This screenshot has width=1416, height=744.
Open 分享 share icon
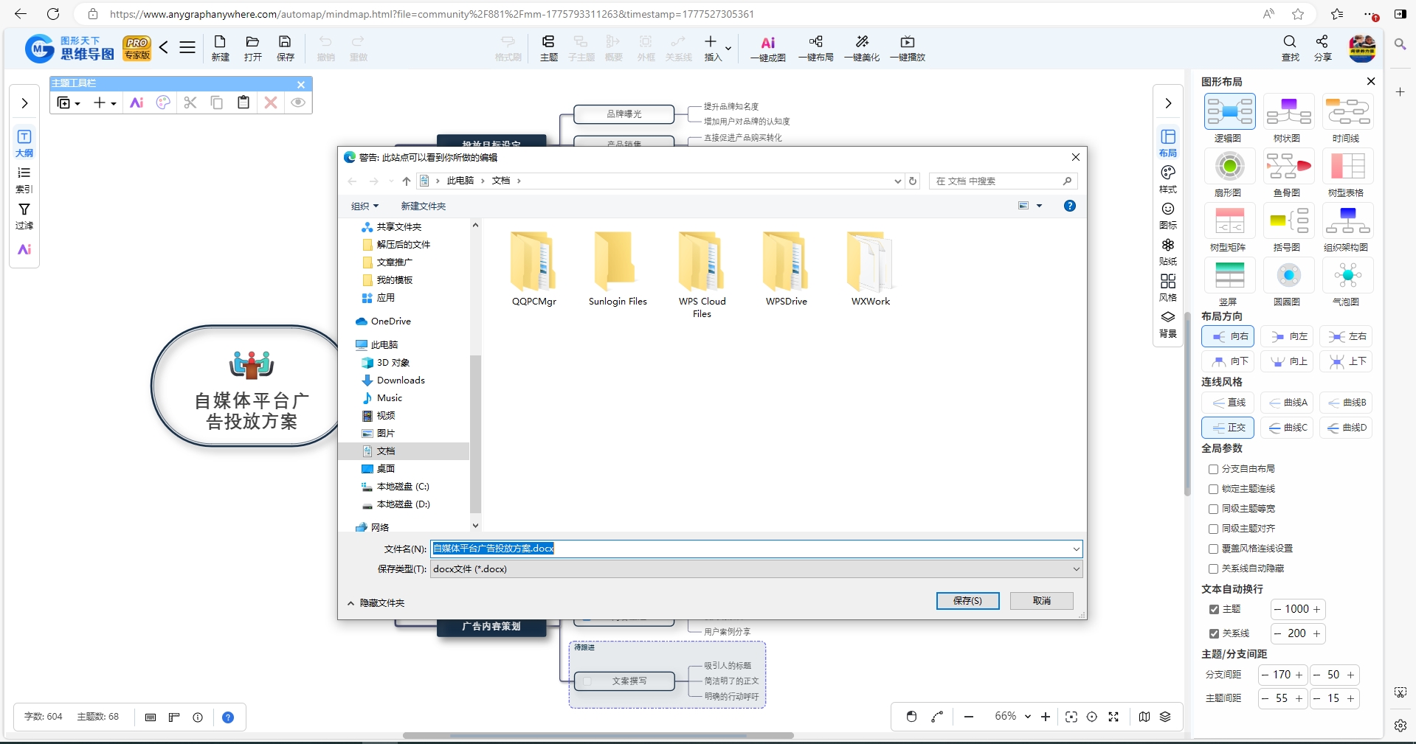[1322, 48]
